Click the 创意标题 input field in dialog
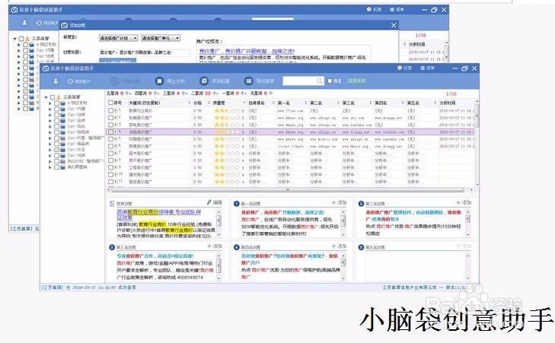Viewport: 555px width, 343px height. [x=145, y=52]
